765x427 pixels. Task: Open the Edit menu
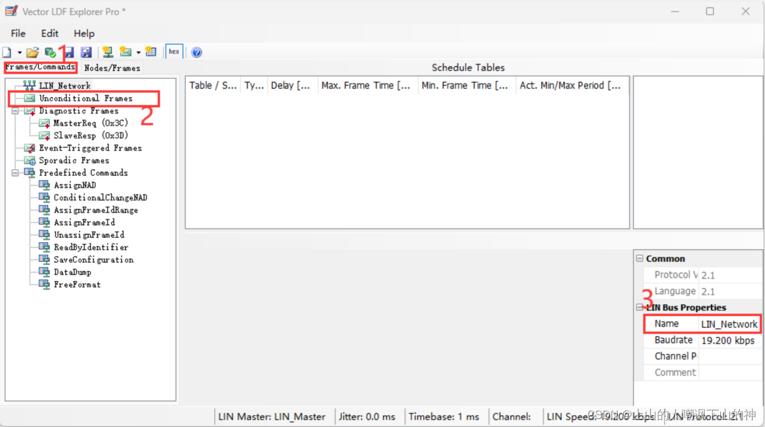pos(50,34)
